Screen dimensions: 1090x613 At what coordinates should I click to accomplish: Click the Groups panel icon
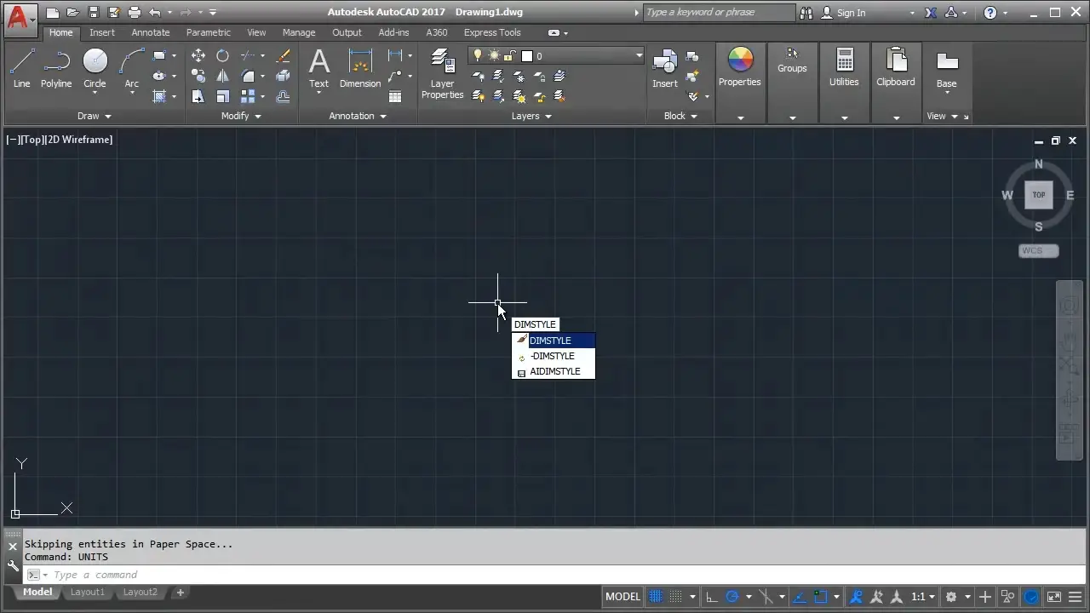[792, 61]
